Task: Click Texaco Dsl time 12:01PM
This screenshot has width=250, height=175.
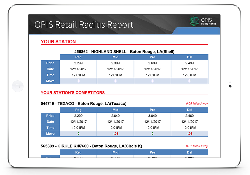Action: click(x=189, y=128)
